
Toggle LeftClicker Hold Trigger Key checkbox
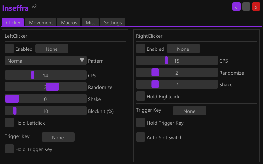tap(9, 149)
